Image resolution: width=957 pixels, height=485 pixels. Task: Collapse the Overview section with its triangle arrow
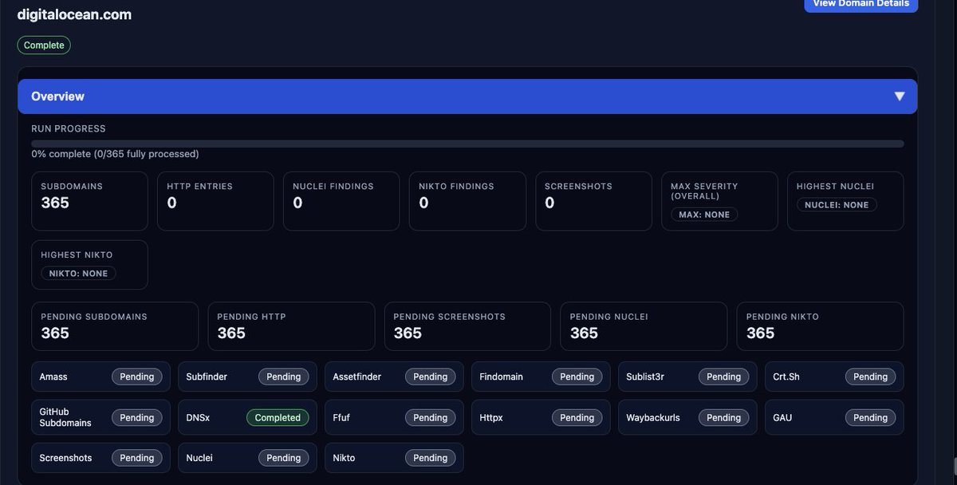[900, 97]
